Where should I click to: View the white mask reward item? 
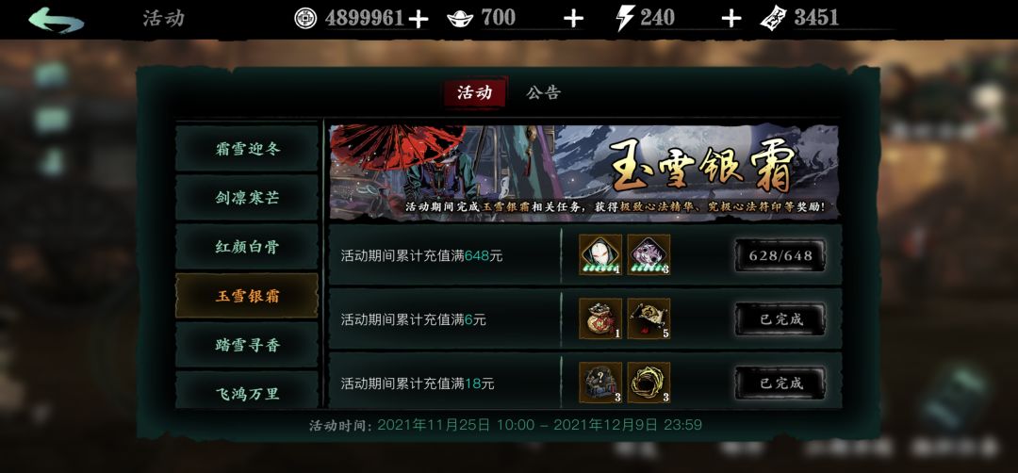(x=600, y=255)
